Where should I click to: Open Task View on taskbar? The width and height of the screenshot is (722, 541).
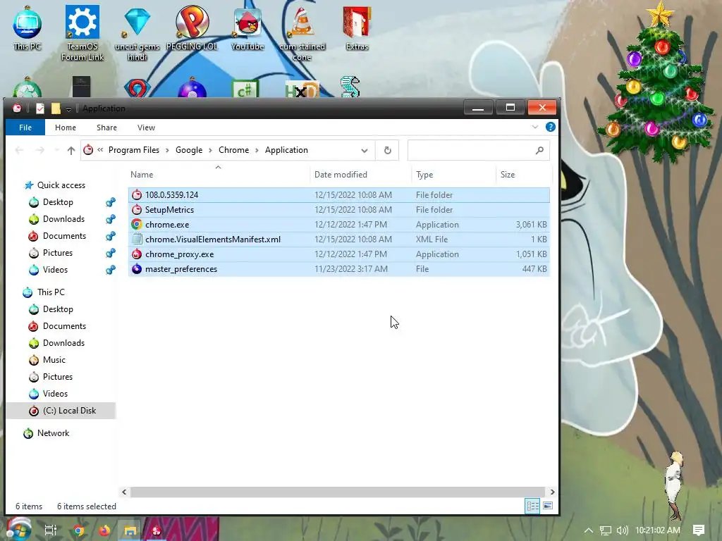(x=50, y=530)
